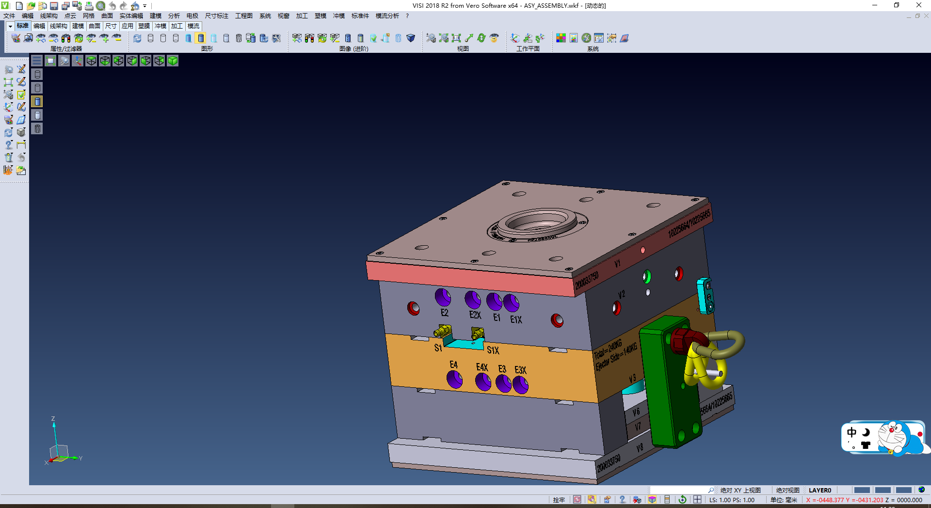Toggle the highlighted shaded mode in left strip

point(37,101)
